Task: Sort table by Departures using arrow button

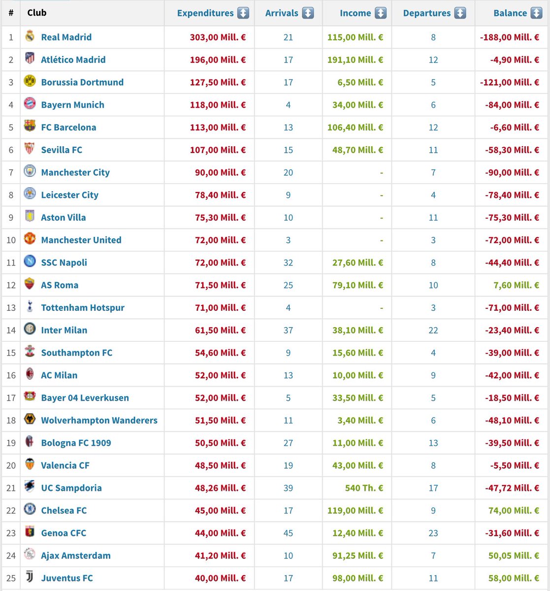Action: click(460, 13)
